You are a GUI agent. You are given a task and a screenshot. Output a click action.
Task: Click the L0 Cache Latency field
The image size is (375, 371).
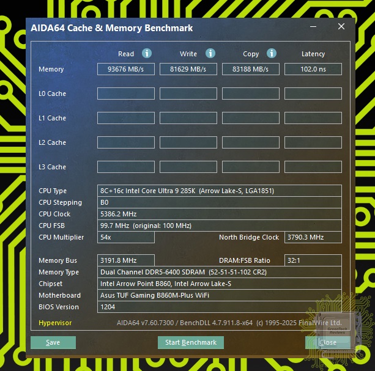(x=313, y=94)
